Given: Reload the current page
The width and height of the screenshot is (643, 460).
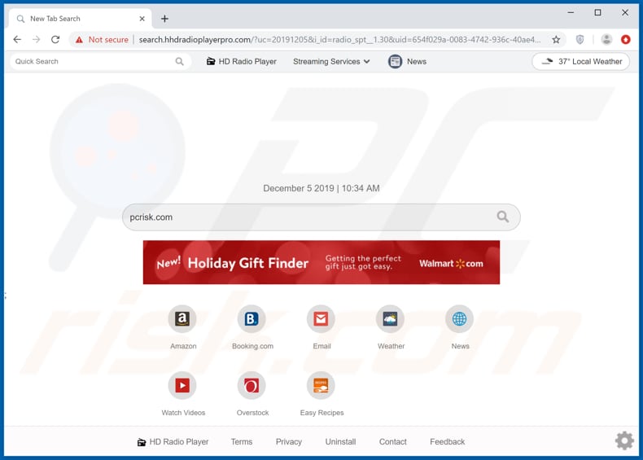Looking at the screenshot, I should (55, 40).
